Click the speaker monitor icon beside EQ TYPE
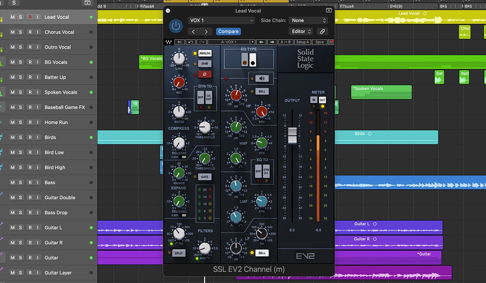The image size is (486, 283). (261, 78)
